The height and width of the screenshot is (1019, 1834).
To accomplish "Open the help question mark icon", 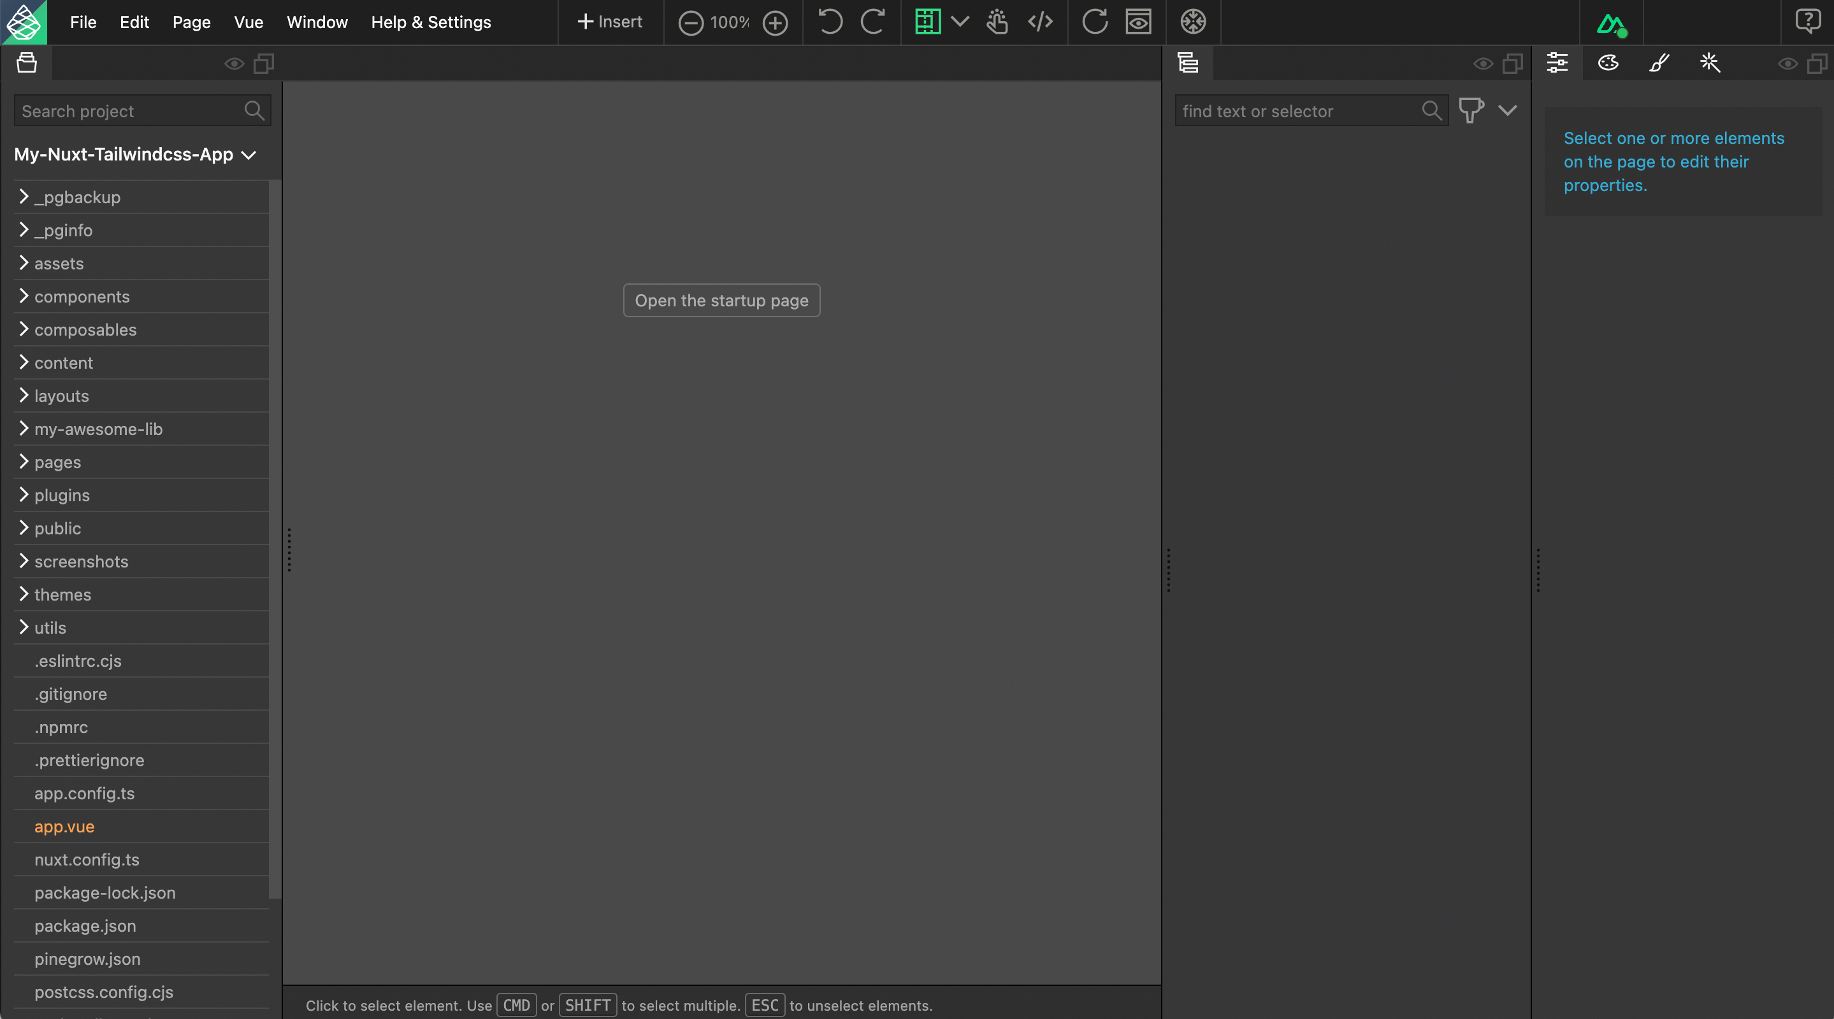I will pos(1808,22).
